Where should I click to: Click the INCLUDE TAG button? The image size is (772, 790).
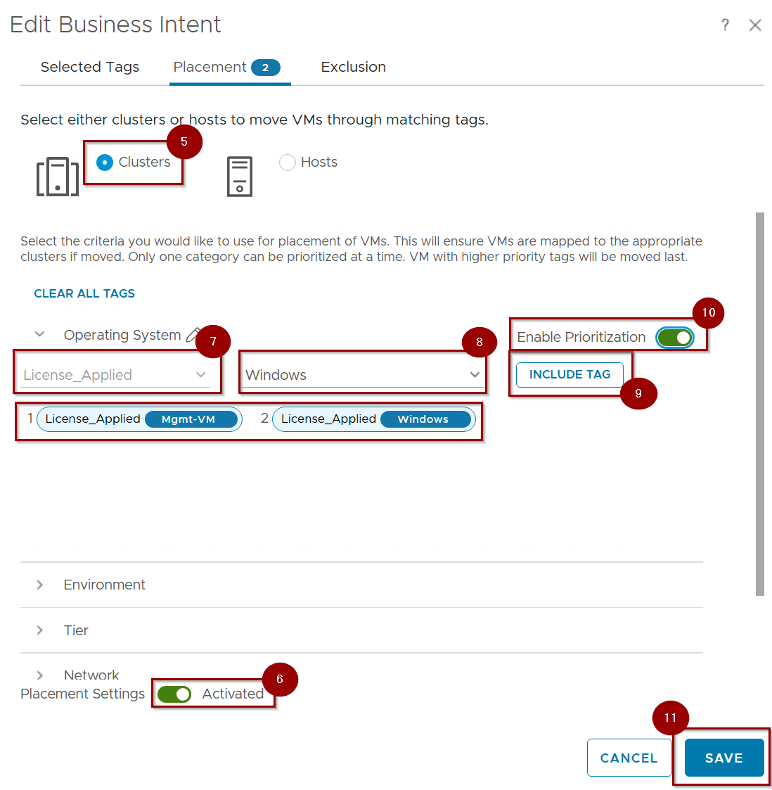[x=570, y=374]
